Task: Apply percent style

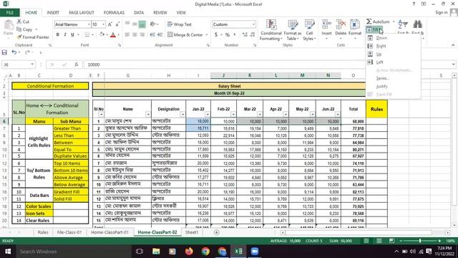Action: coord(228,34)
